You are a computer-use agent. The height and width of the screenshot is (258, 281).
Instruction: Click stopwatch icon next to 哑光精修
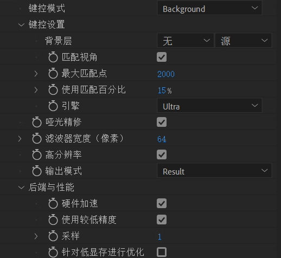click(x=37, y=122)
